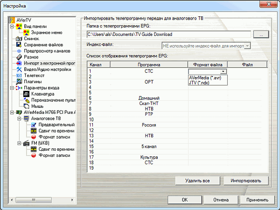This screenshot has width=280, height=210.
Task: Select Телетекст in settings tree
Action: [34, 76]
